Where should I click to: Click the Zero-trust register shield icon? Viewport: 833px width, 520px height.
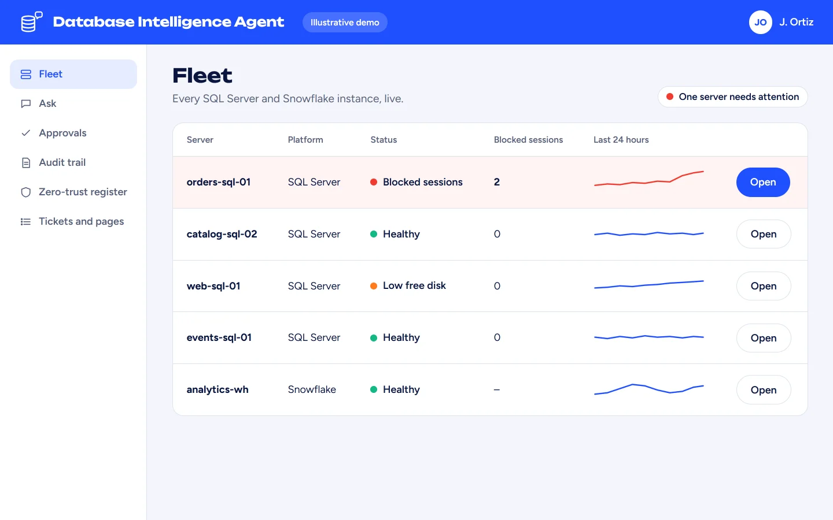(x=26, y=192)
